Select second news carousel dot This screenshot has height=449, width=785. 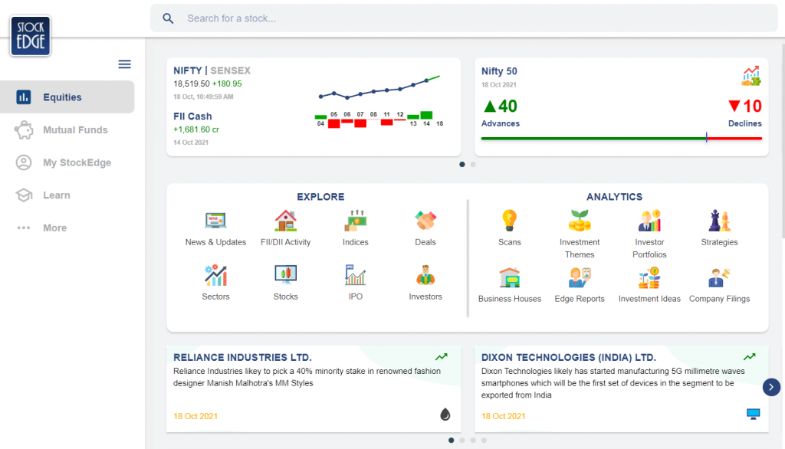coord(462,441)
